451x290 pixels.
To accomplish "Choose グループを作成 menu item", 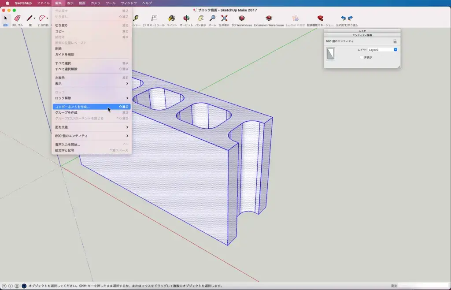I will point(92,113).
